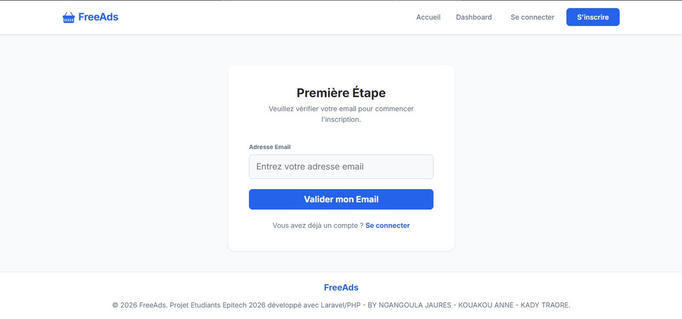Image resolution: width=682 pixels, height=319 pixels.
Task: Follow the Se connecter link below form
Action: point(387,225)
